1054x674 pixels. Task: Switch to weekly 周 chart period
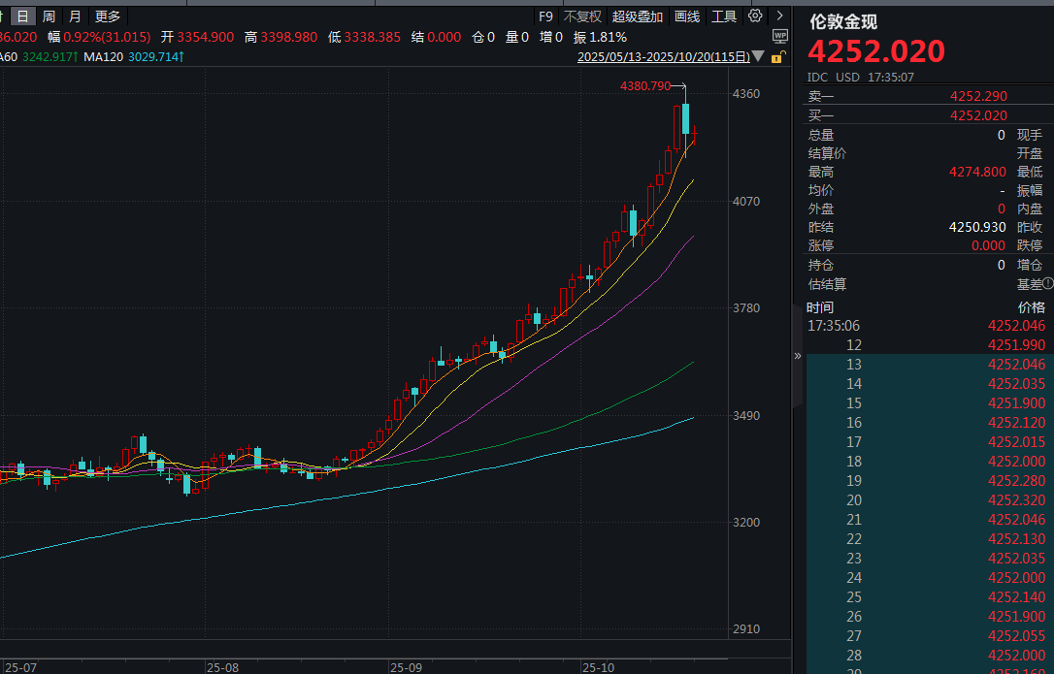(49, 16)
